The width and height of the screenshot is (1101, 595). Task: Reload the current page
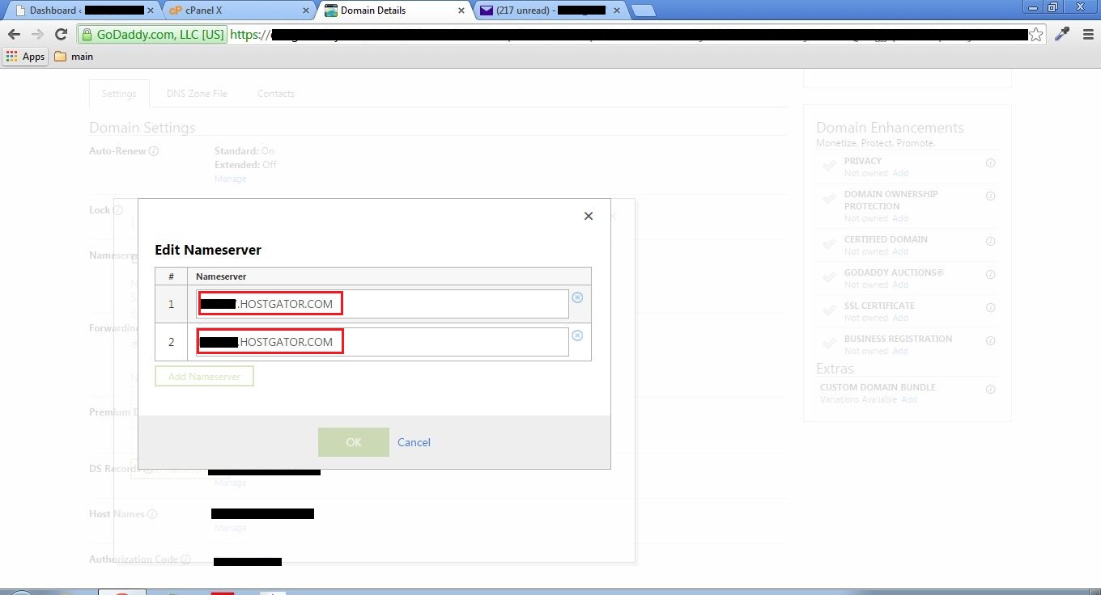(x=61, y=34)
